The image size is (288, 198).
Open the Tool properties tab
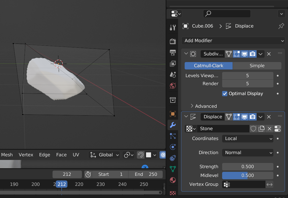173,28
